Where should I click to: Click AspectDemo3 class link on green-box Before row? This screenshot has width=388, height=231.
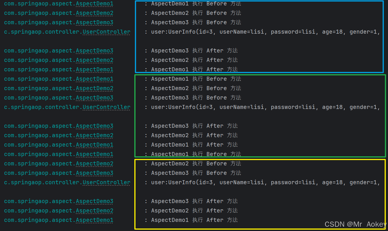[x=94, y=98]
